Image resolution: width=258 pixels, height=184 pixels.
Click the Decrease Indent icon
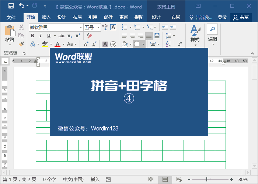165,27
